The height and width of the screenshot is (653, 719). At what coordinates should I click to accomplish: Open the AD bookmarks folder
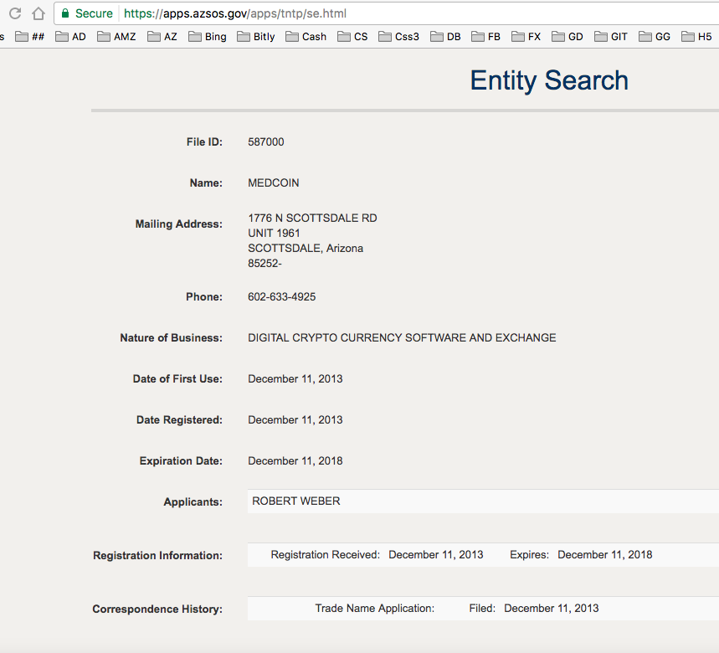point(70,37)
